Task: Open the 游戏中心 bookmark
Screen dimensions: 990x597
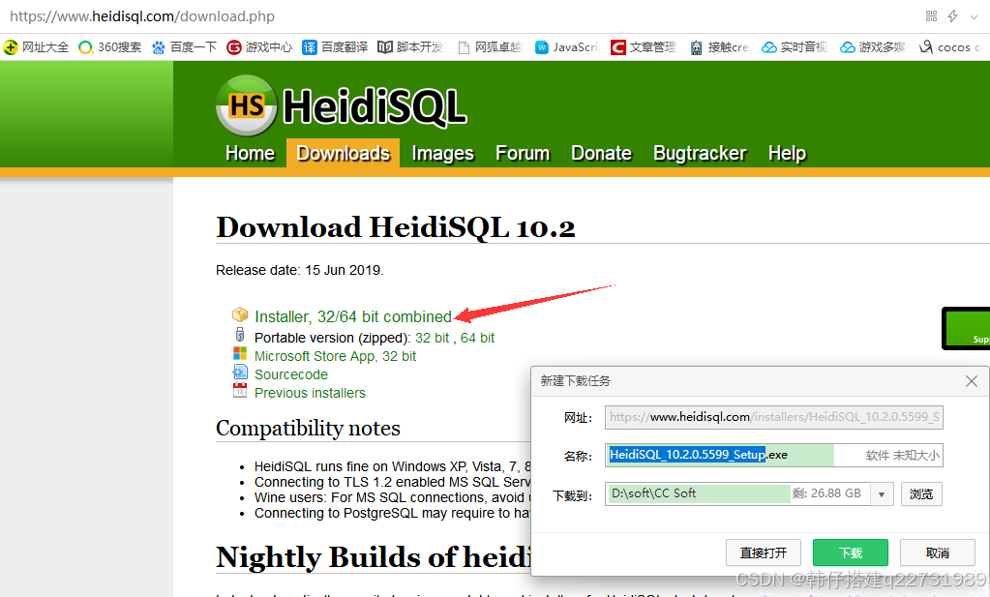Action: tap(259, 47)
